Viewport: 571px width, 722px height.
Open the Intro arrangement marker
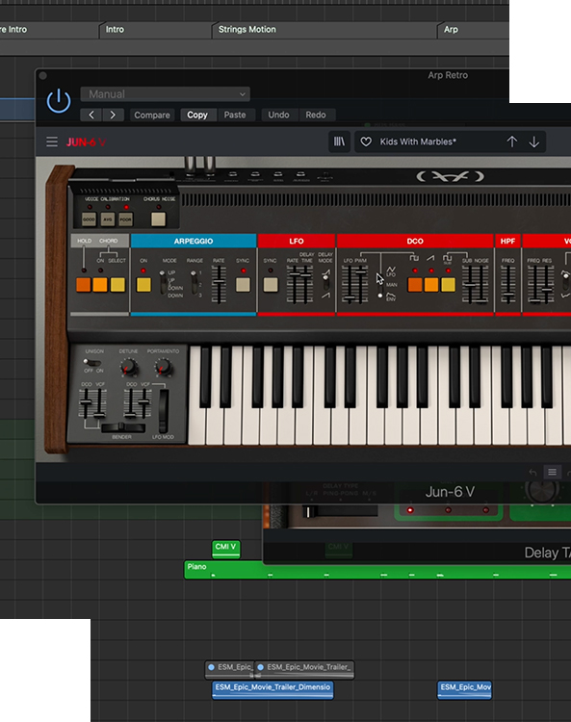click(115, 30)
